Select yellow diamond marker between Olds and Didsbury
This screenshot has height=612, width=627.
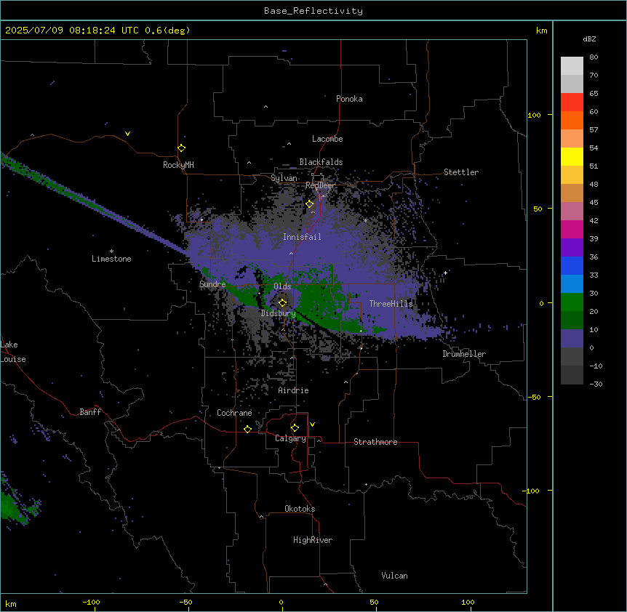[282, 303]
